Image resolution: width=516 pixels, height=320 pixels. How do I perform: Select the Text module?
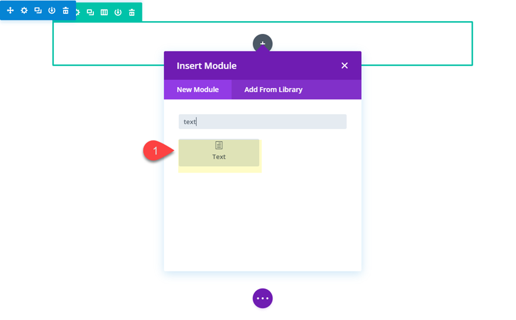[219, 153]
